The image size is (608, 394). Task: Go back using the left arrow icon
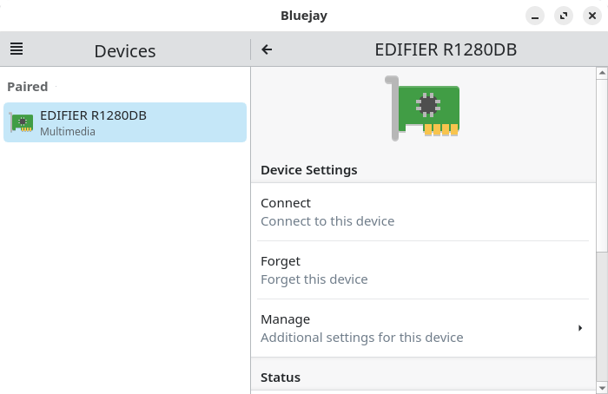point(267,49)
